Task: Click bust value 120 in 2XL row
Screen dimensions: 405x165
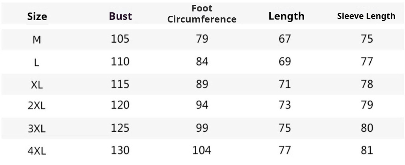Action: (x=120, y=106)
